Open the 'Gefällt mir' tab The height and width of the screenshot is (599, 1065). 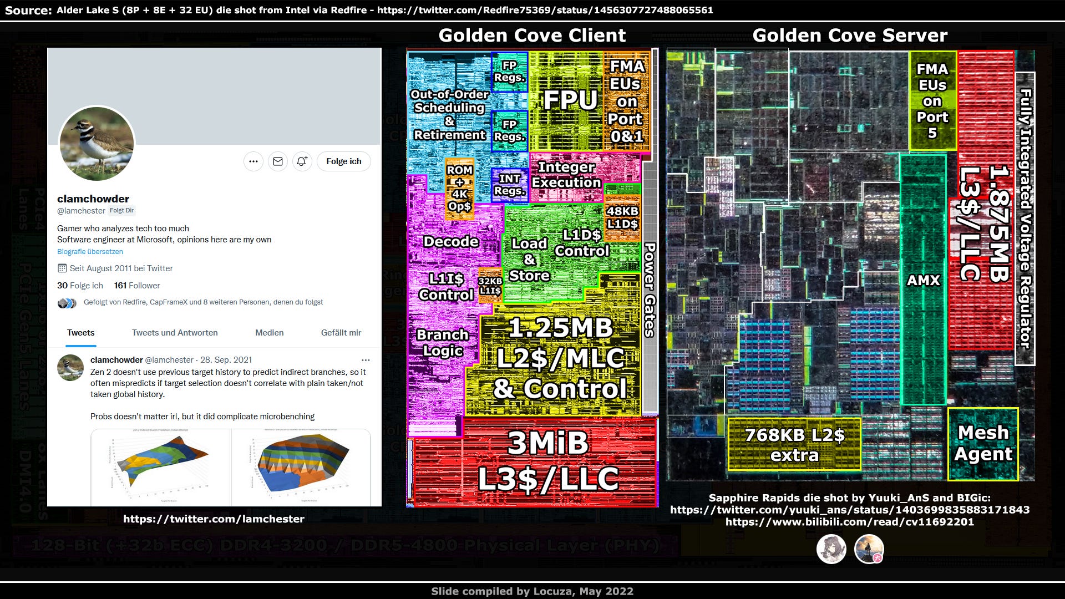pyautogui.click(x=341, y=332)
